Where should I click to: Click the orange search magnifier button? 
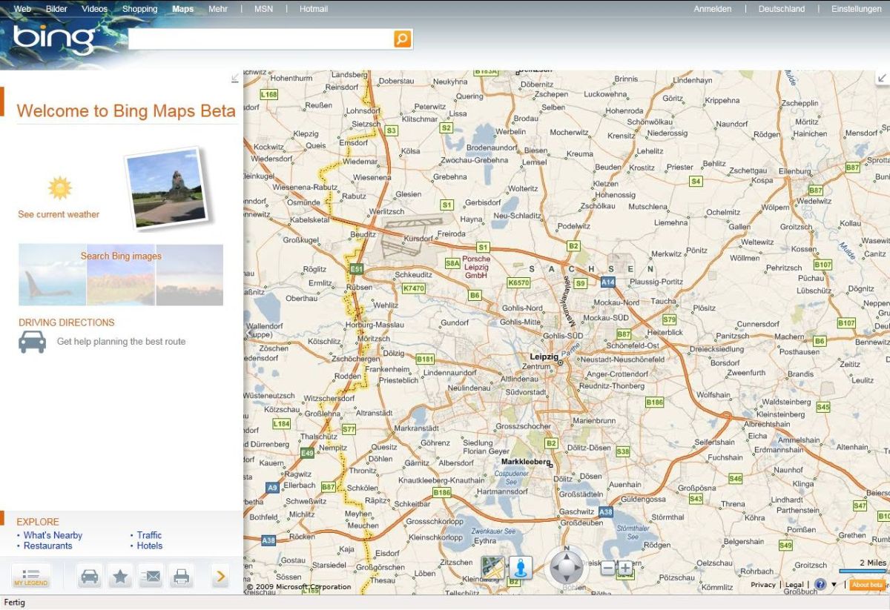403,39
